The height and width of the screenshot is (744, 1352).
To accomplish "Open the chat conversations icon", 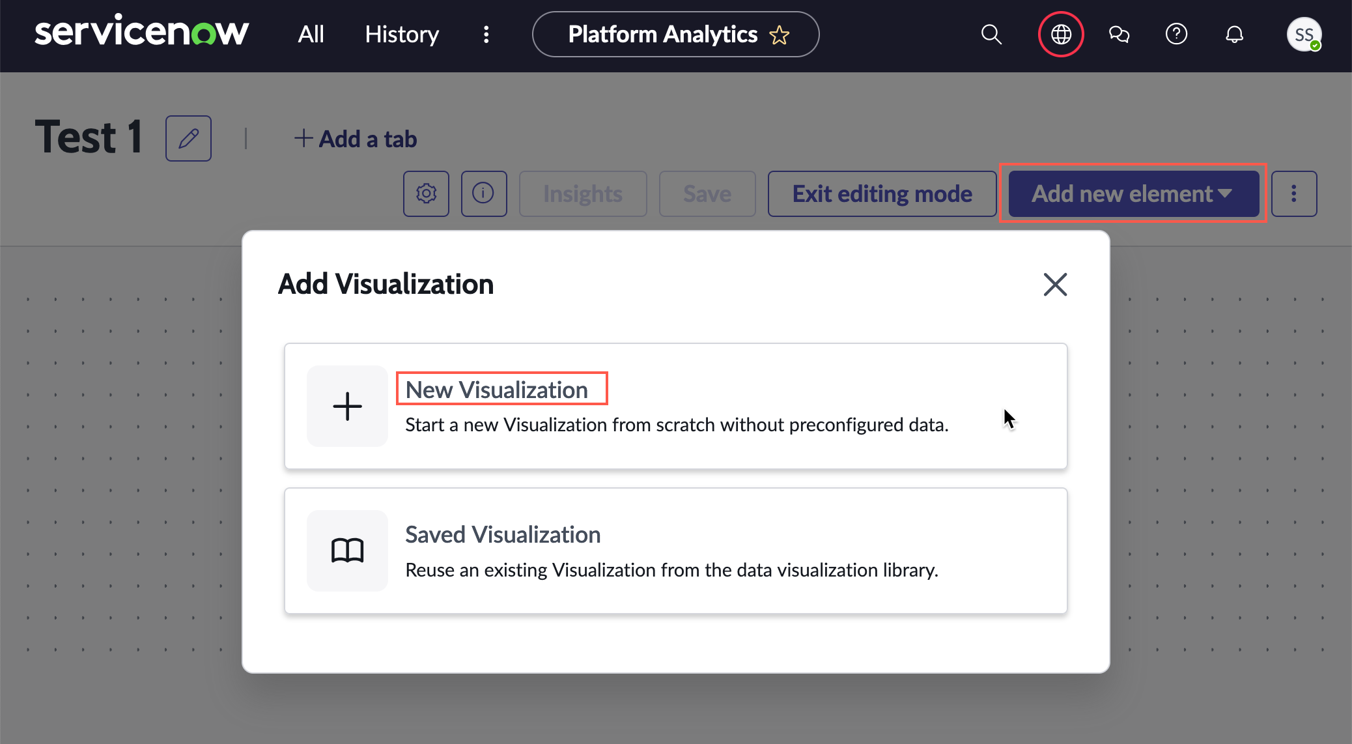I will (1119, 34).
